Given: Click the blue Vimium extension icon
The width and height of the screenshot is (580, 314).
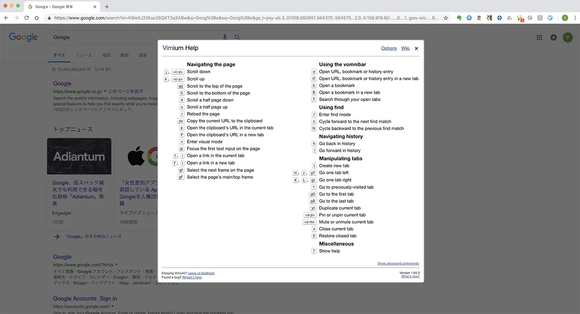Looking at the screenshot, I should (x=550, y=18).
